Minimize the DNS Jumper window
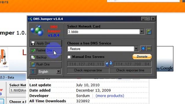This screenshot has height=104, width=185. point(143,19)
